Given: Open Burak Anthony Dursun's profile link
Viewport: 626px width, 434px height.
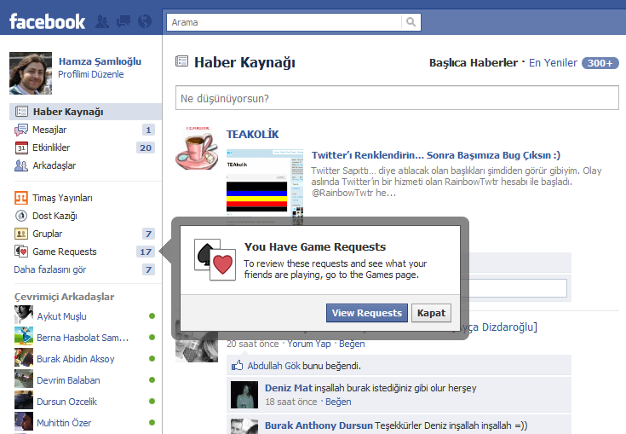Looking at the screenshot, I should (319, 425).
